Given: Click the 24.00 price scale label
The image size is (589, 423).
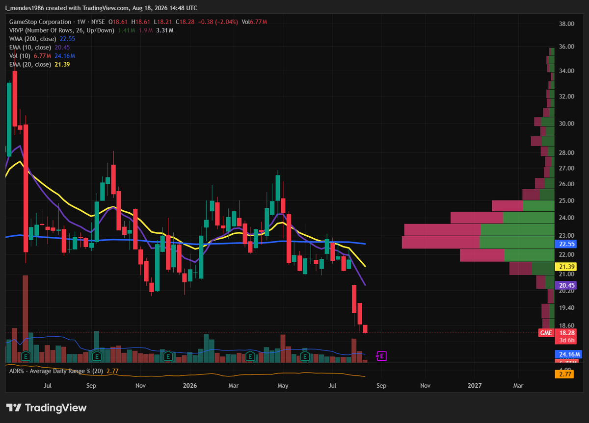Looking at the screenshot, I should coord(567,218).
